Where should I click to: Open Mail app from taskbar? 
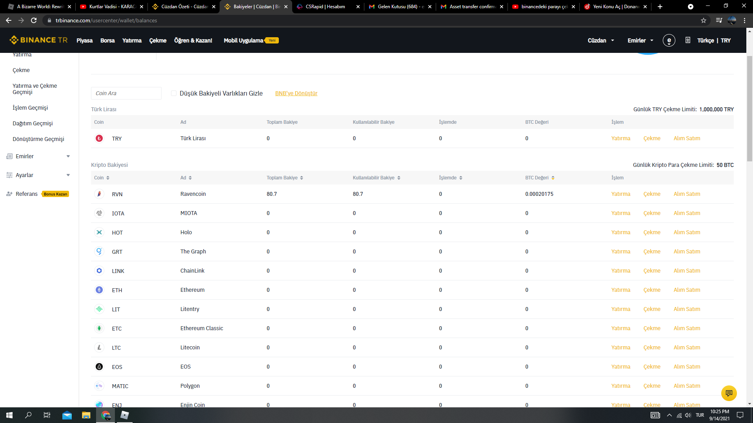[x=67, y=415]
